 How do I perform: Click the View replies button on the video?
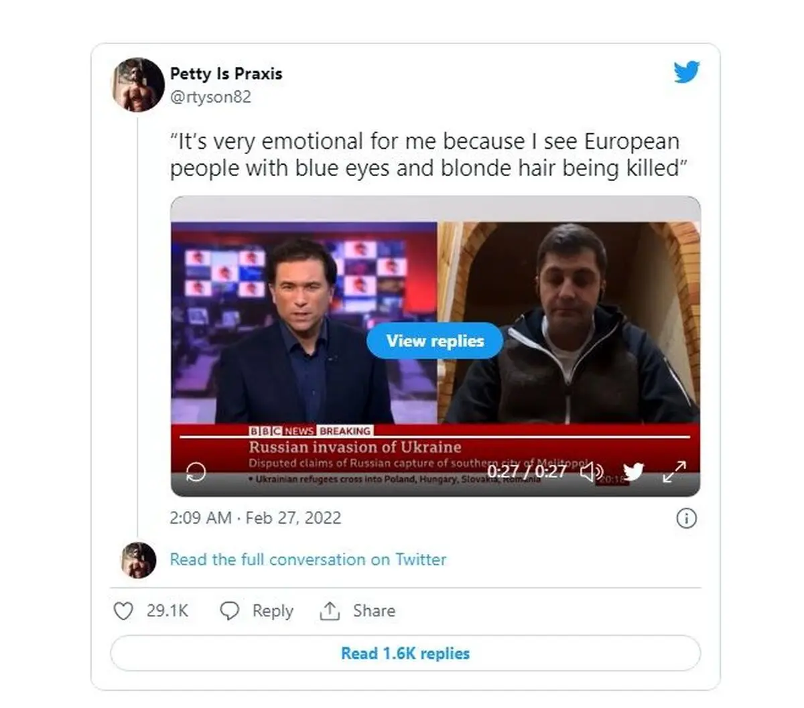pyautogui.click(x=435, y=341)
